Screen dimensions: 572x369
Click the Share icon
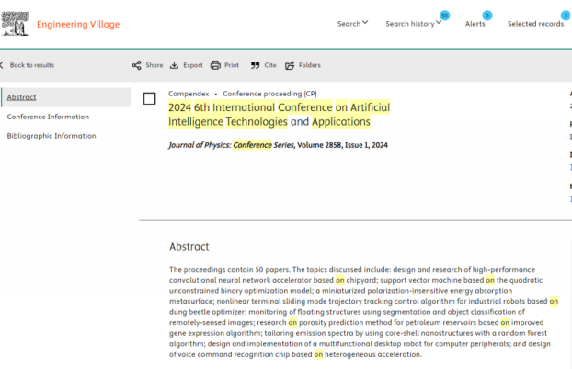pyautogui.click(x=136, y=65)
